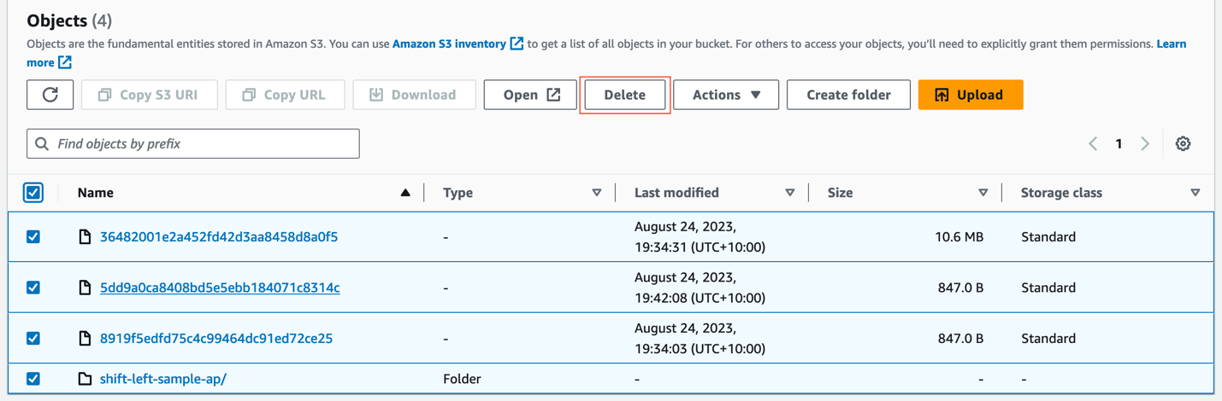Uncheck the 5dd9a0ca8408bd5e5ebb184071c8314c row checkbox
The image size is (1222, 401).
coord(33,288)
